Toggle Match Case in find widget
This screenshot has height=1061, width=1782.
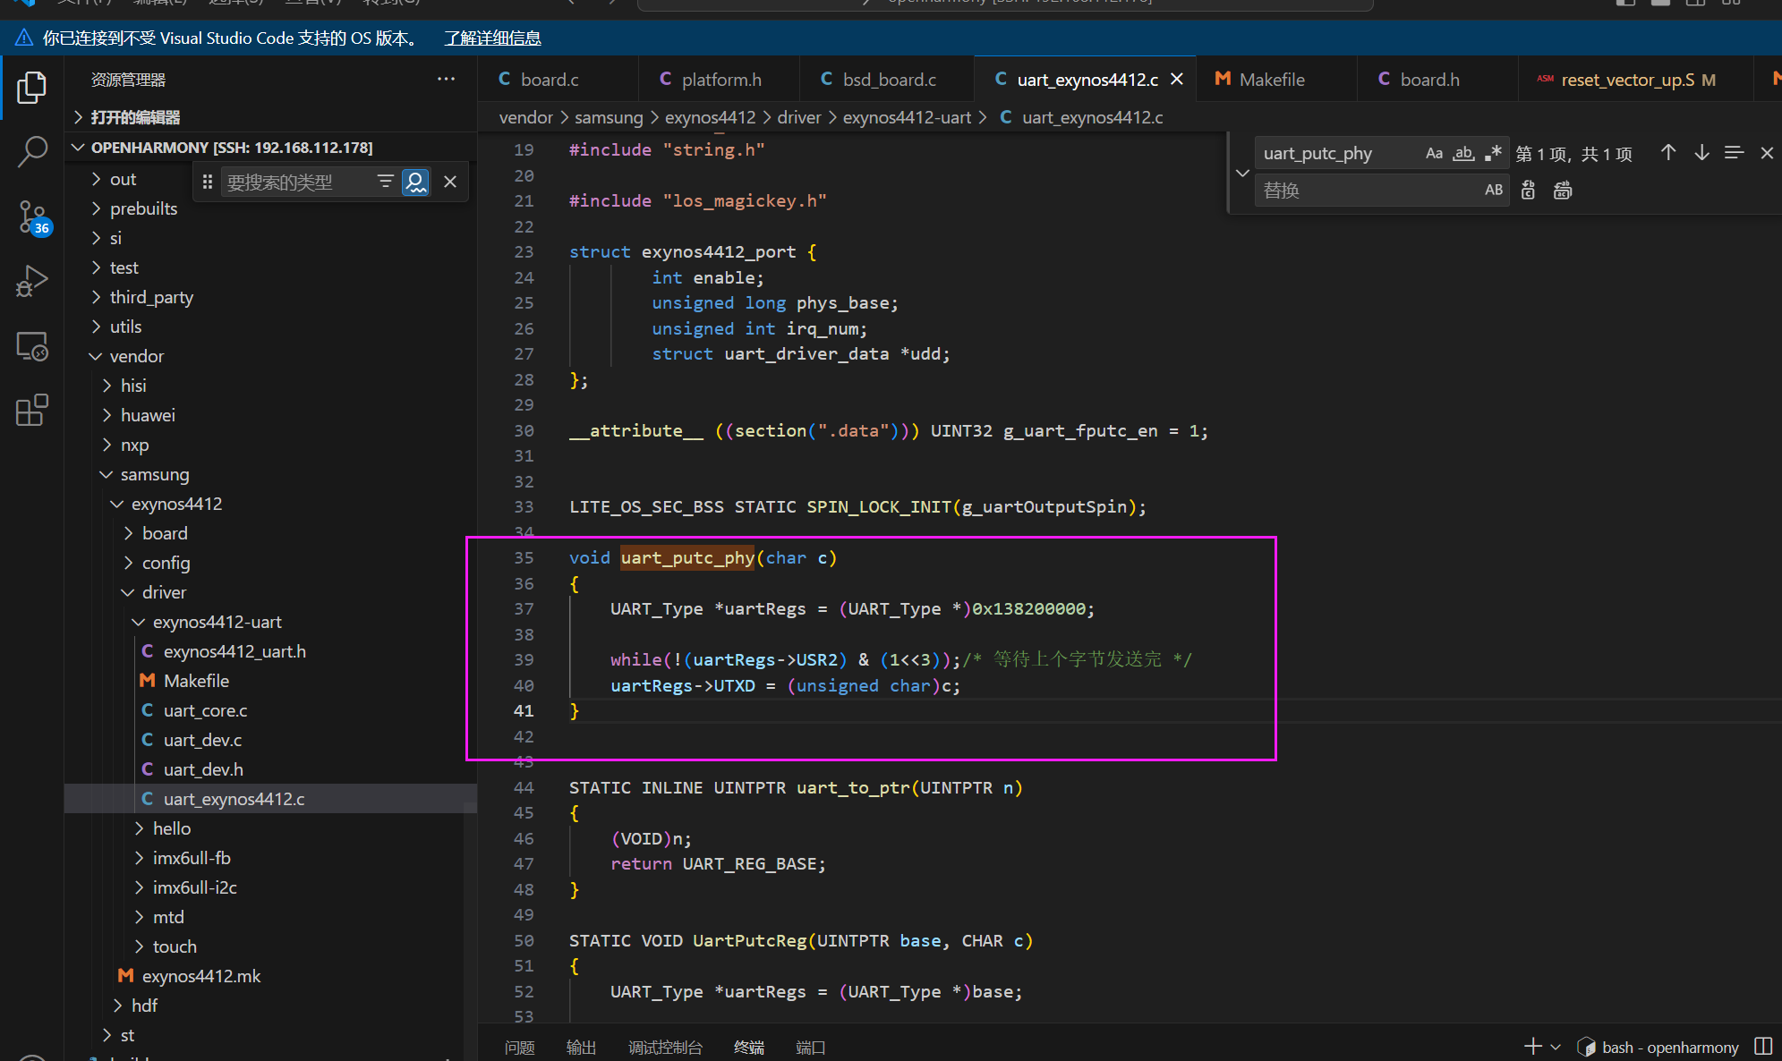(1434, 153)
